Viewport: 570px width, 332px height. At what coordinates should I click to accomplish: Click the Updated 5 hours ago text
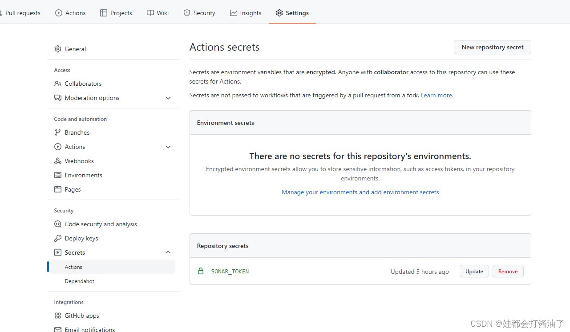click(420, 272)
